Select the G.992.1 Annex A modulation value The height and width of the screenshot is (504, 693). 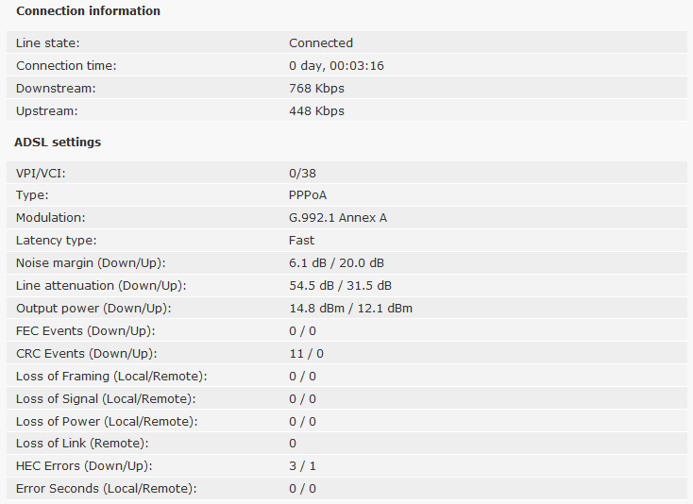338,218
